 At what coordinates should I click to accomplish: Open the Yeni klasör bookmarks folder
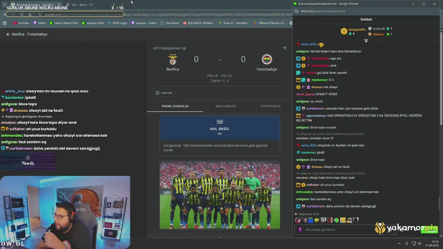click(170, 23)
